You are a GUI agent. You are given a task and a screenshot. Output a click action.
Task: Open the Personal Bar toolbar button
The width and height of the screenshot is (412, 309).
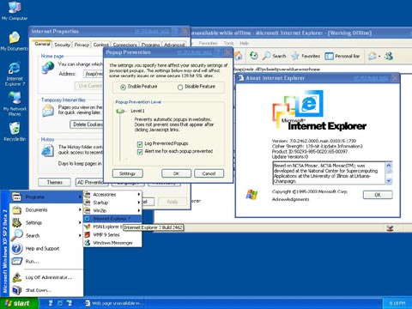pos(342,56)
